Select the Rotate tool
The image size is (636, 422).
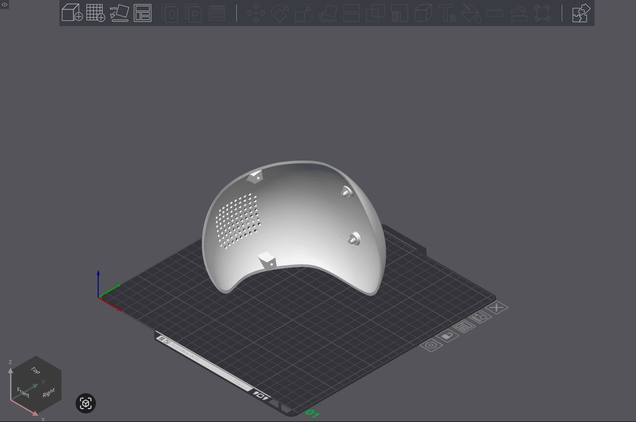[x=280, y=13]
